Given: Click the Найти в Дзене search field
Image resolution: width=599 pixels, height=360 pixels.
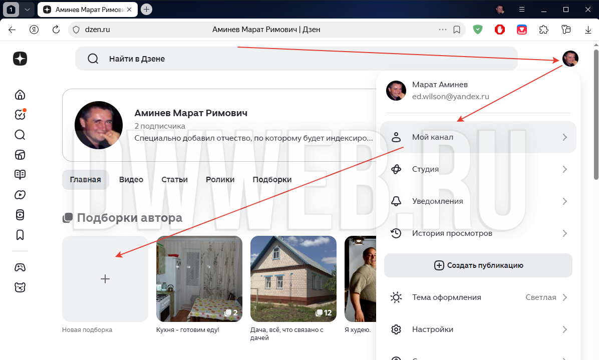Looking at the screenshot, I should point(295,59).
